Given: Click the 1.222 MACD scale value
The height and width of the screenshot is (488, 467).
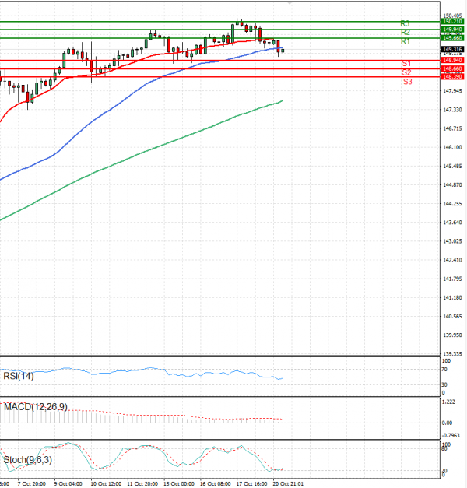Looking at the screenshot, I should 448,402.
